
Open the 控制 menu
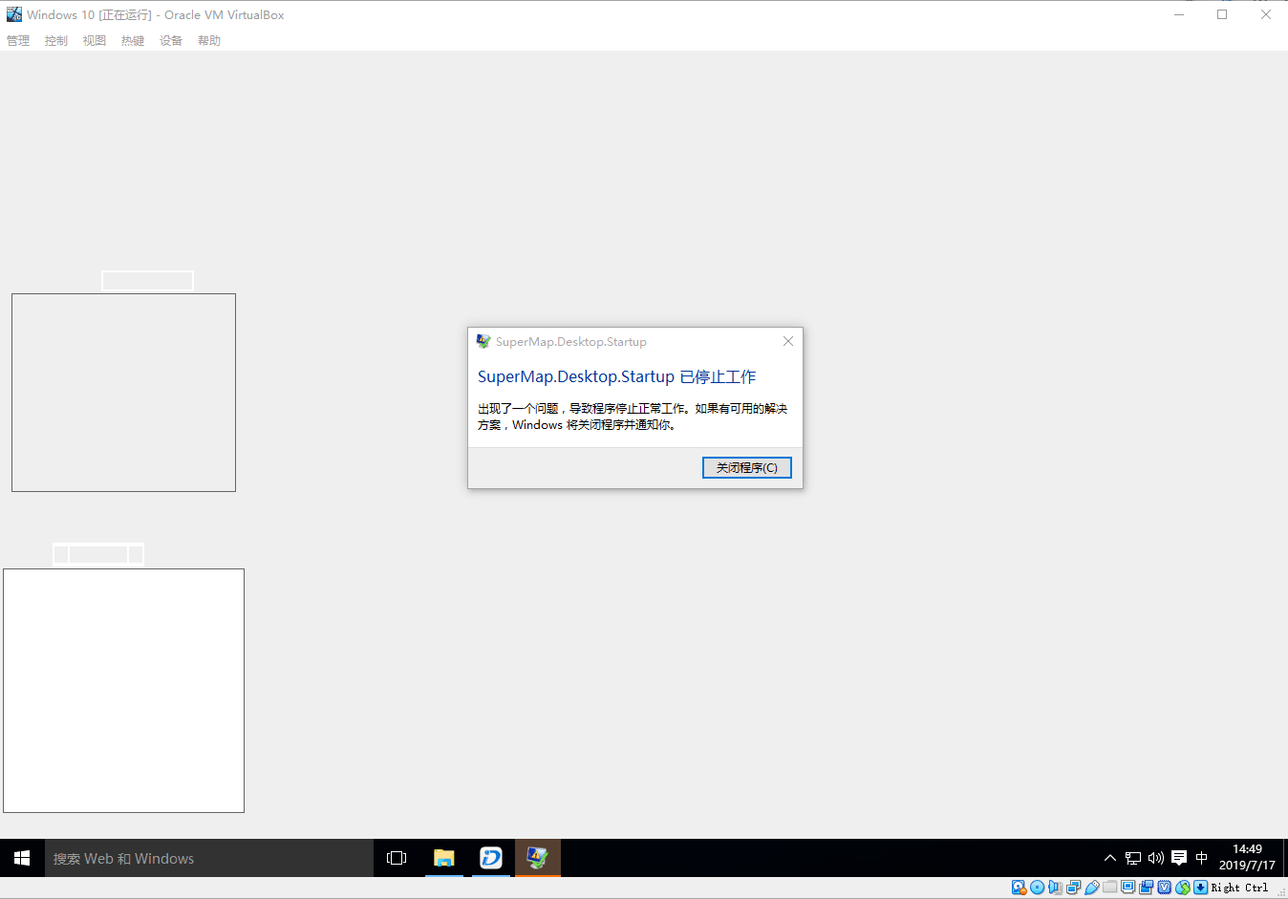(56, 41)
